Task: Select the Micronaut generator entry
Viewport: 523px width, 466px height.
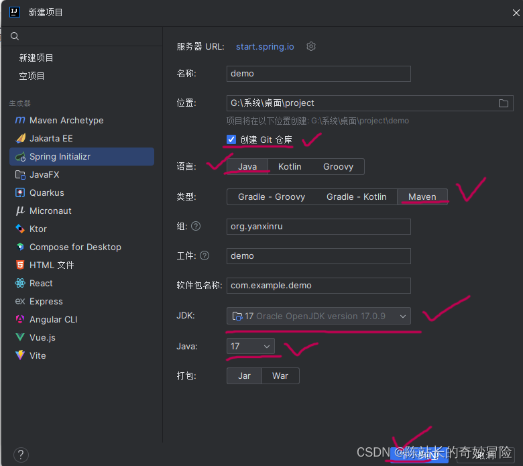Action: [x=82, y=211]
